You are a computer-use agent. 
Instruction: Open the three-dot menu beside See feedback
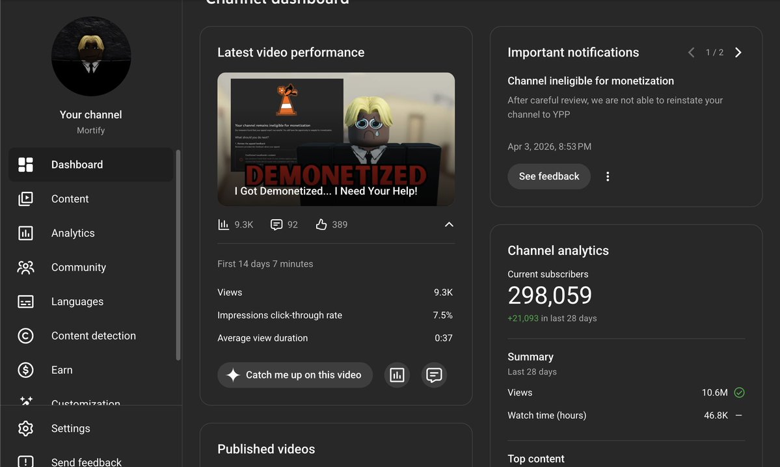pyautogui.click(x=608, y=176)
